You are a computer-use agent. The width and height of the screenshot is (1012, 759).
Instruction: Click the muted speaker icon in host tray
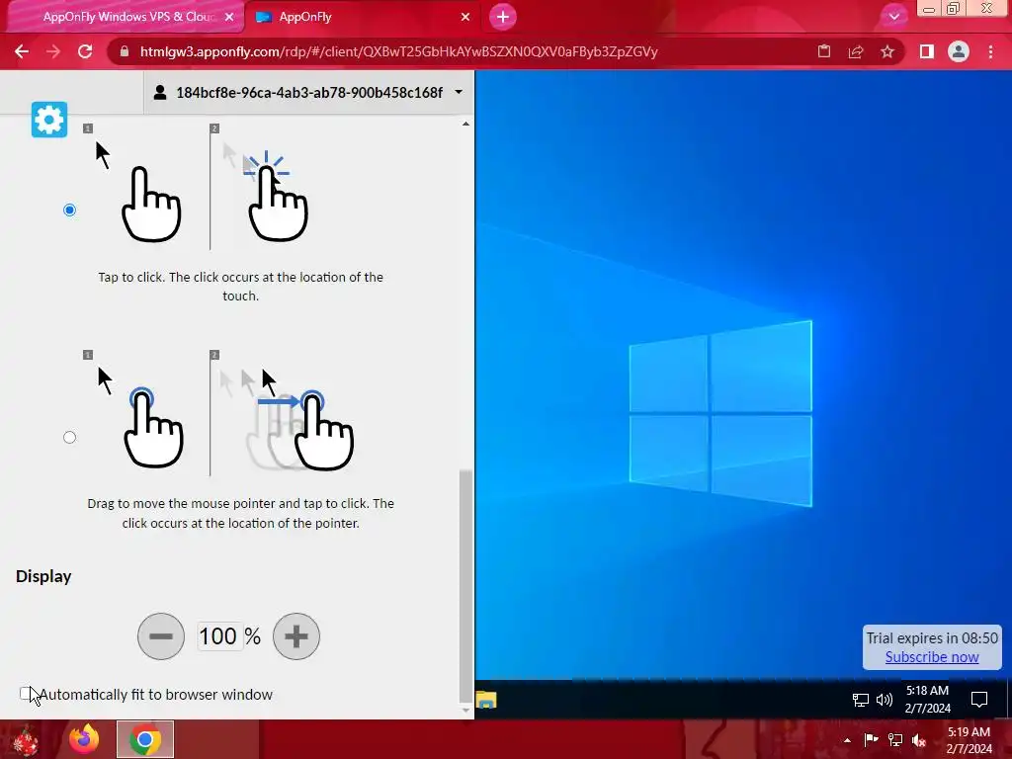919,740
